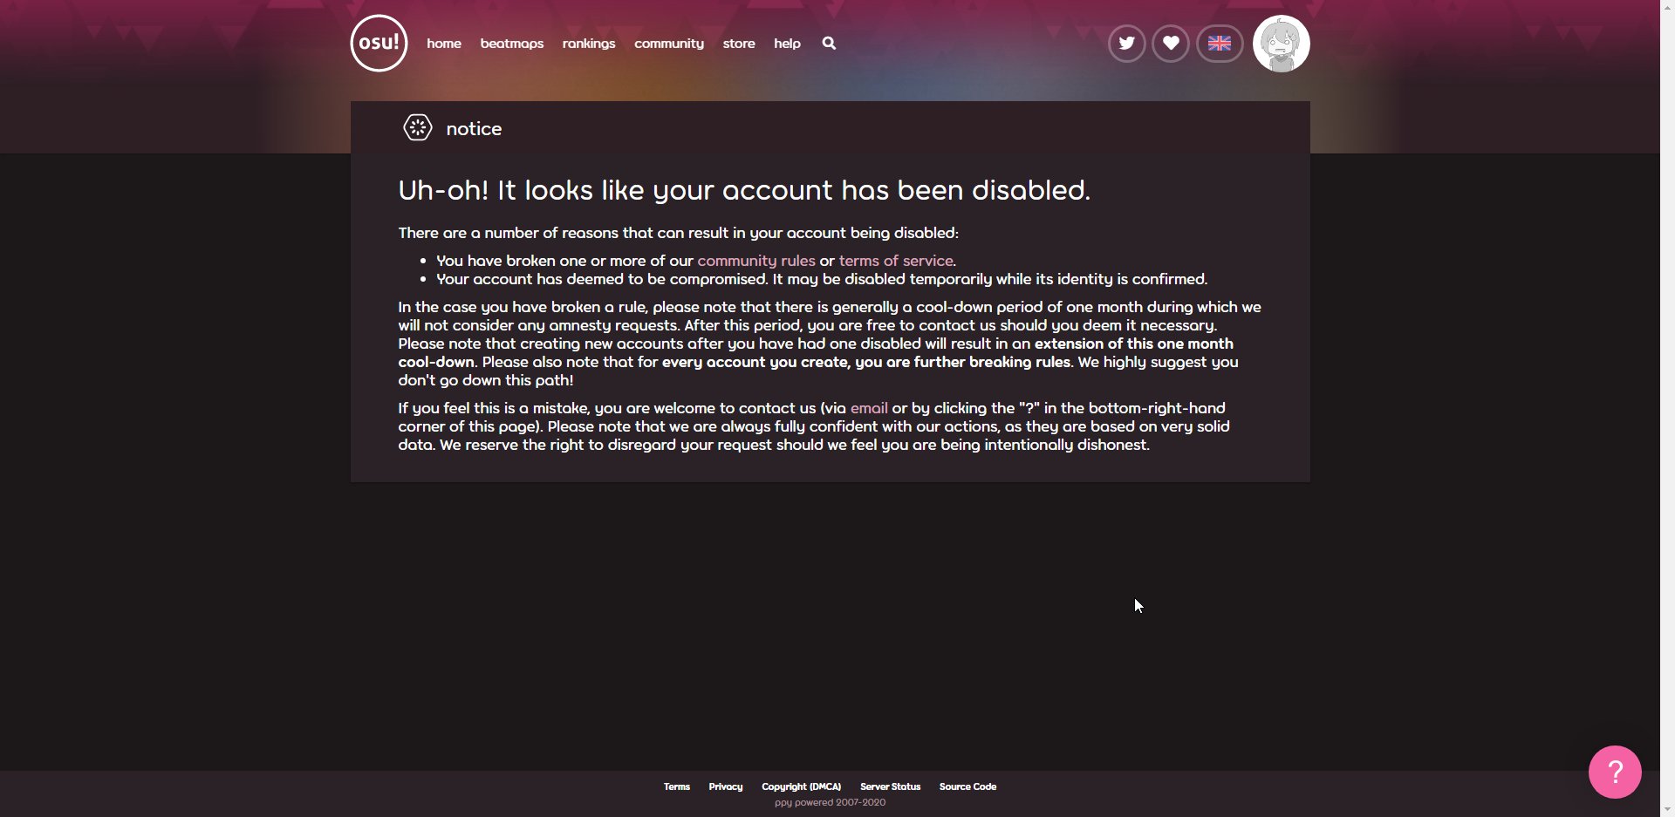Open the beatmaps menu
This screenshot has height=817, width=1675.
(x=511, y=44)
